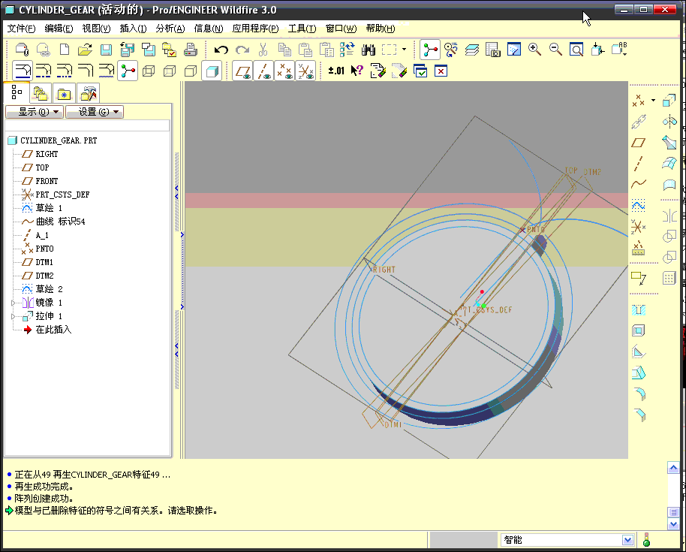
Task: Toggle datum points display
Action: [x=284, y=71]
